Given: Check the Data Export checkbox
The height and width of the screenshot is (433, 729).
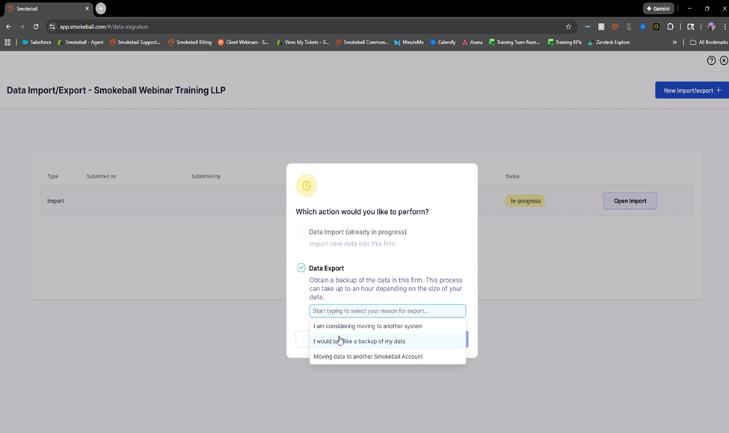Looking at the screenshot, I should (301, 268).
